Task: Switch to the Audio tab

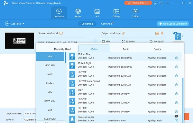Action: (x=126, y=49)
